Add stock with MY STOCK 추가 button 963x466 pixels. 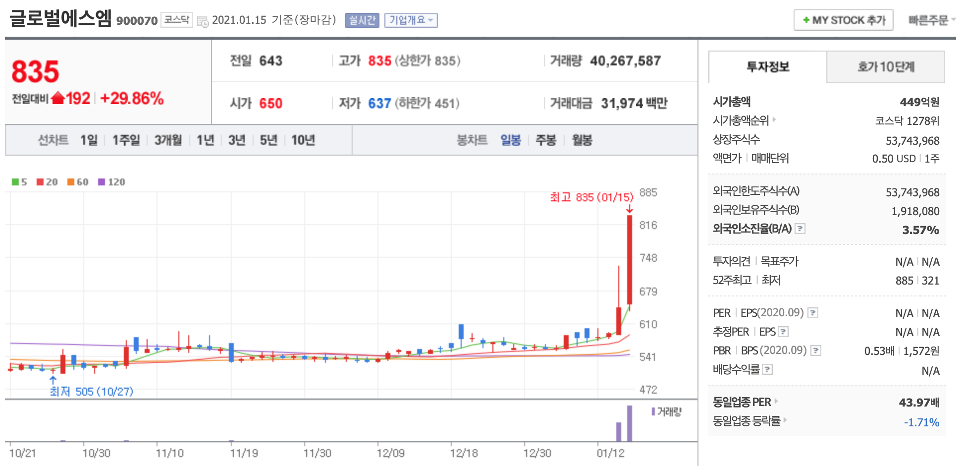pyautogui.click(x=844, y=20)
